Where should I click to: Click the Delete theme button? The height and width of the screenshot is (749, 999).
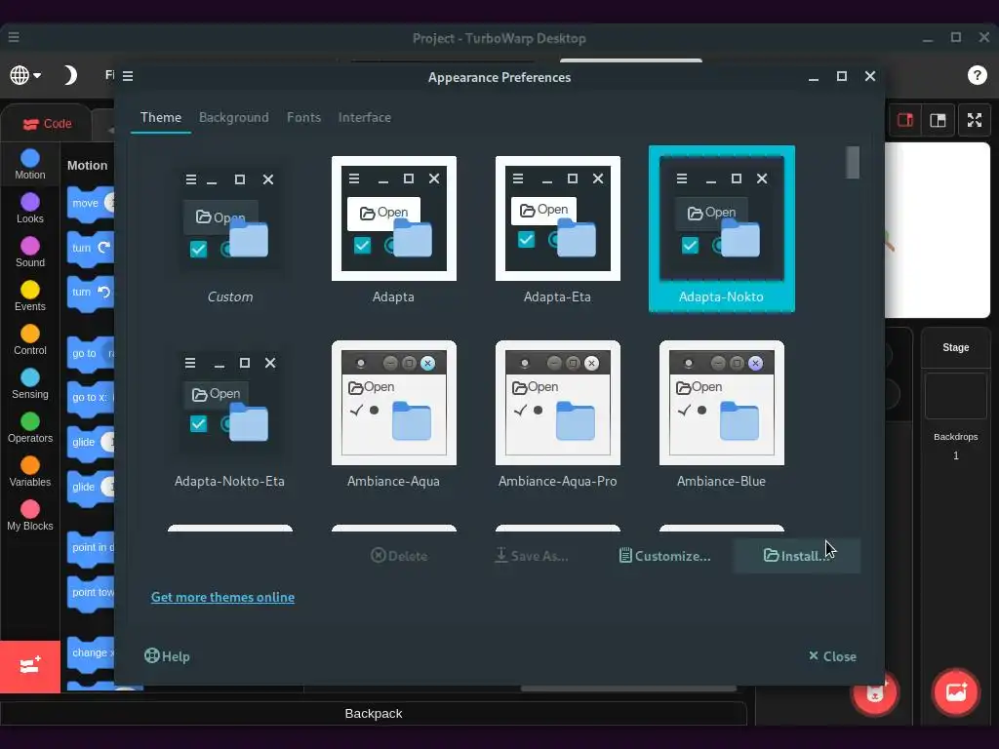[399, 556]
